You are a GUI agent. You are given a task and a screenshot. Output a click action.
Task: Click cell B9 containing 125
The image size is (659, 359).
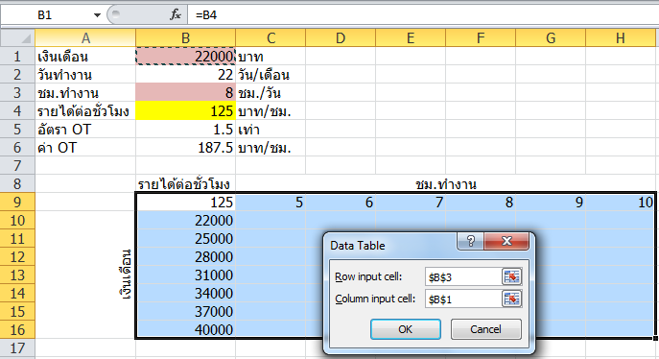(185, 202)
